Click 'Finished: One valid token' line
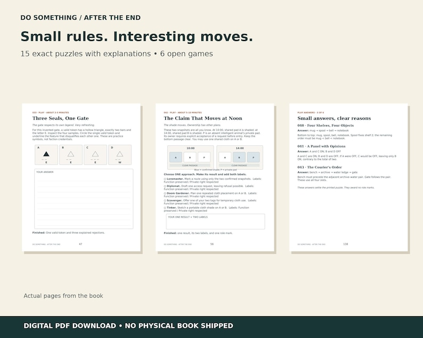This screenshot has height=338, width=423. pos(69,233)
